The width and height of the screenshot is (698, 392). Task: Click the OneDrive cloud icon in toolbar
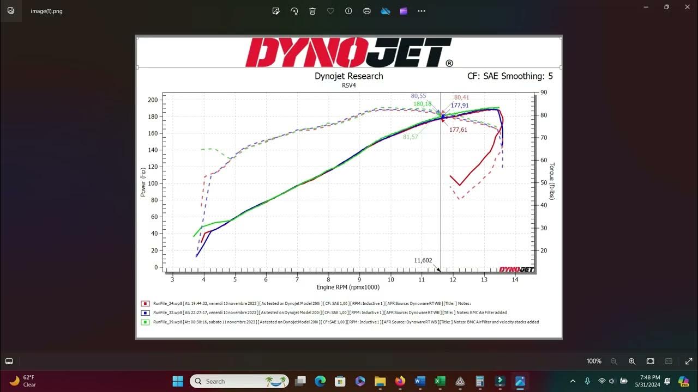pos(386,11)
